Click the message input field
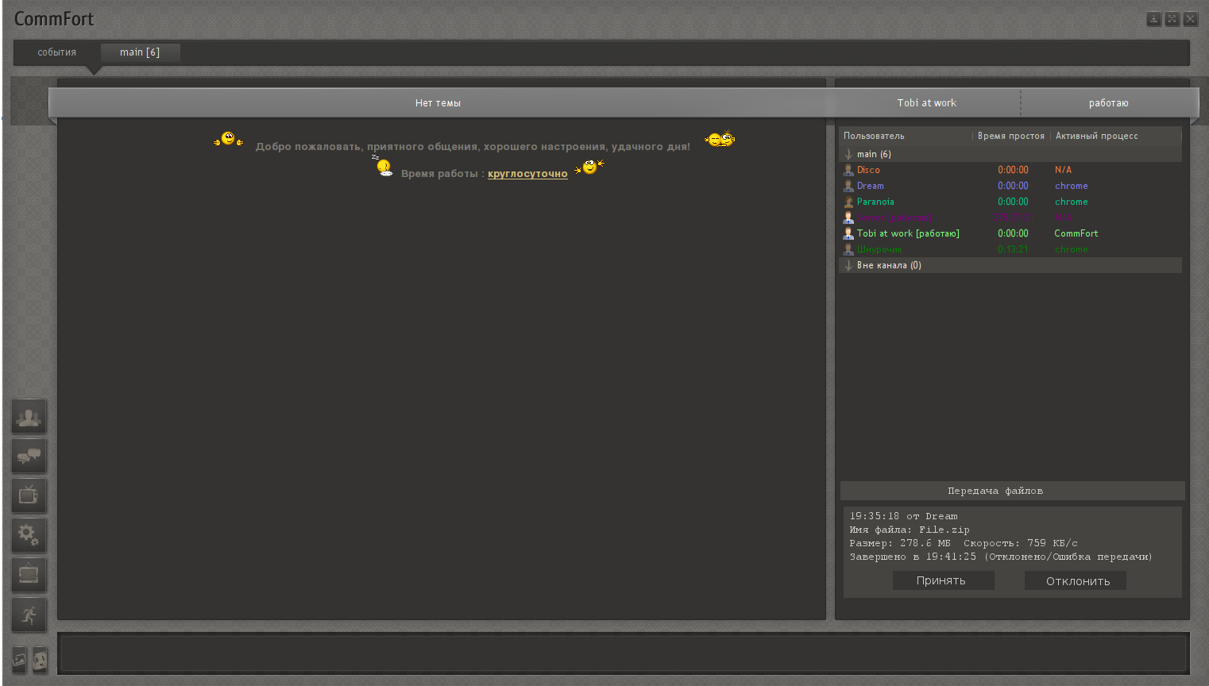The height and width of the screenshot is (686, 1209). pyautogui.click(x=623, y=654)
